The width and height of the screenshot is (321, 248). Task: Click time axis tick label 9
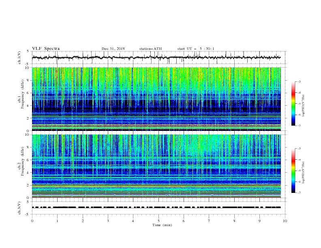(x=259, y=221)
